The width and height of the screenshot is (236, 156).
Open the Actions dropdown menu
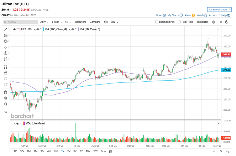(x=214, y=15)
